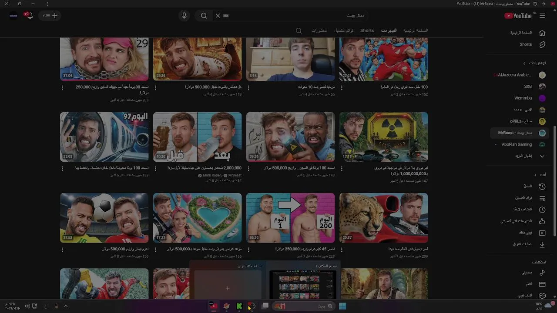Screen dimensions: 557x313
Task: Open the AboFlah Gaming subscription
Action: (520, 144)
